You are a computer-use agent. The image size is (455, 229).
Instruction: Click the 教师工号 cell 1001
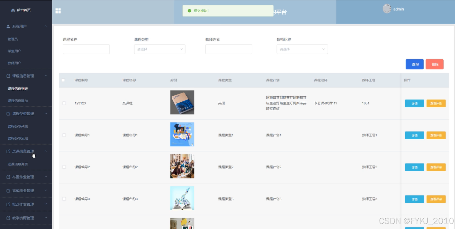coord(365,103)
